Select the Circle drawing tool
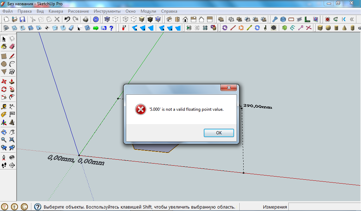Screen dimensions: 361x211 pos(4,64)
